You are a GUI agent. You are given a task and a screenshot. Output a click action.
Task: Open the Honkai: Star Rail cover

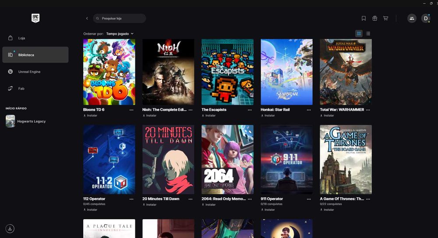point(286,72)
